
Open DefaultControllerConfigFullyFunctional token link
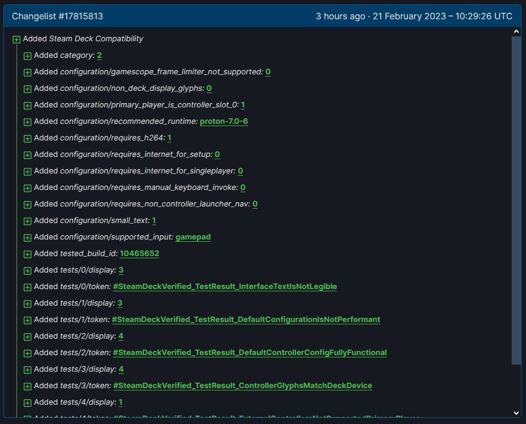(250, 352)
